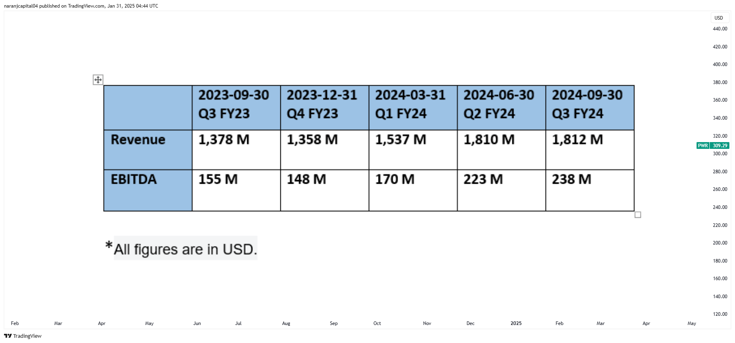Click the 309.29 current price tag
Screen dimensions: 735x343
[720, 146]
